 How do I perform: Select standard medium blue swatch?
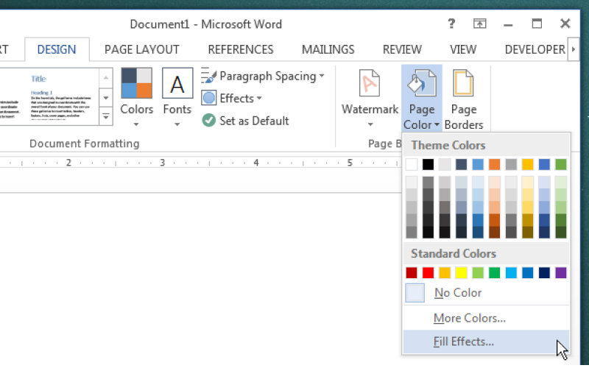coord(527,272)
